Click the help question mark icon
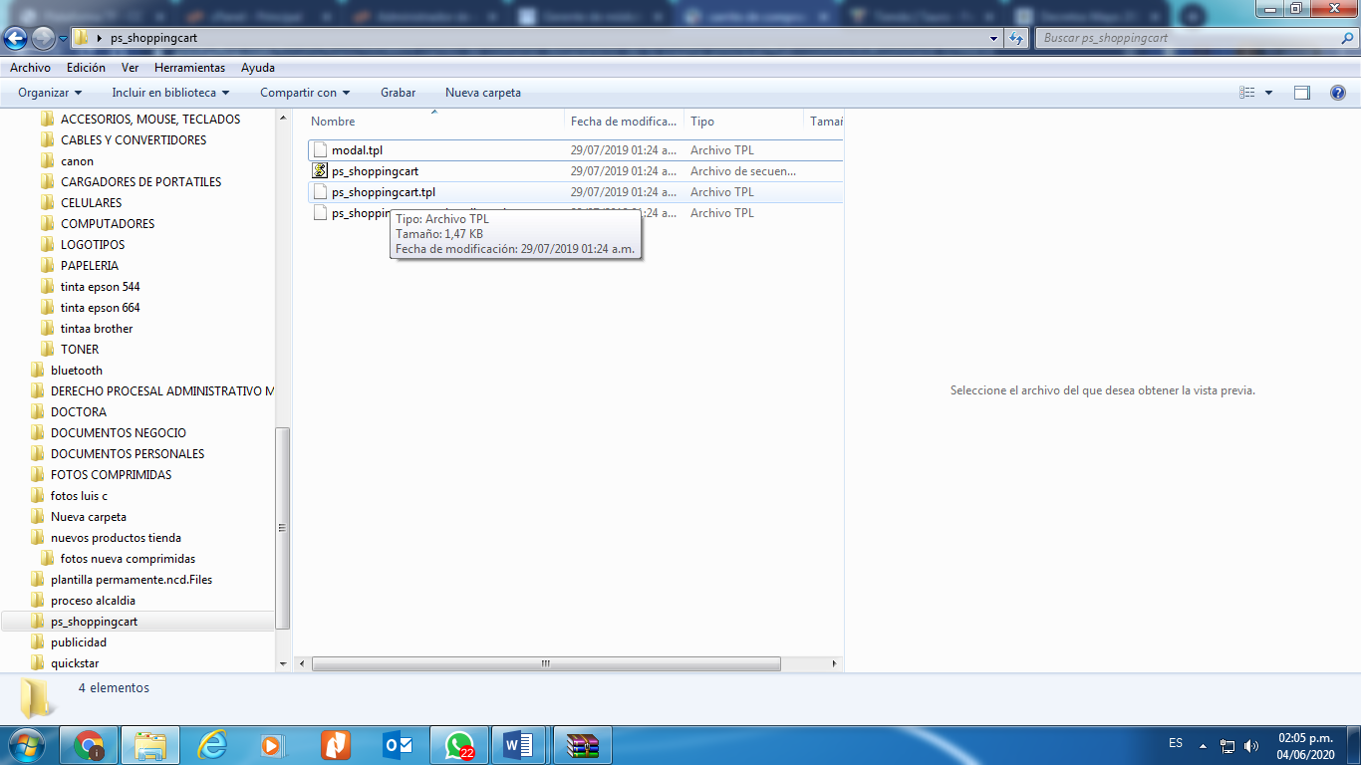 (1338, 93)
